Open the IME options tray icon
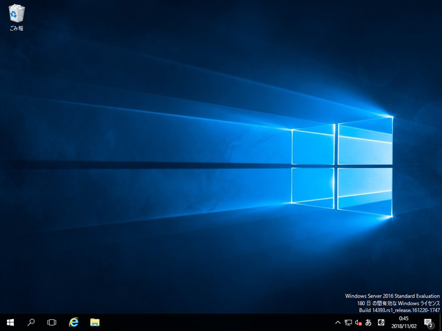This screenshot has width=442, height=331. pos(381,323)
